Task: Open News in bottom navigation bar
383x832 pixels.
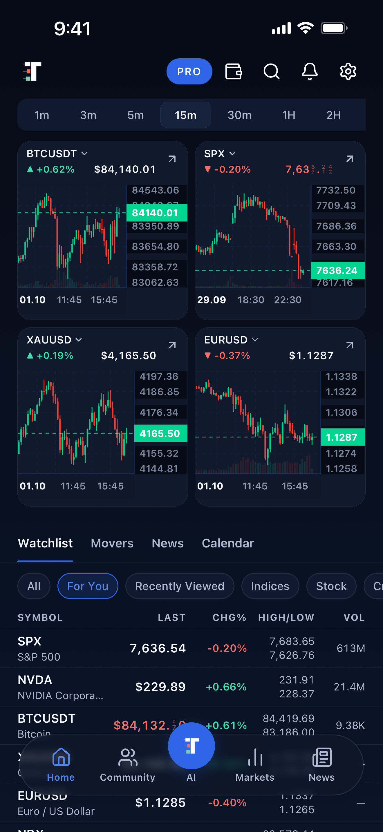Action: (322, 764)
